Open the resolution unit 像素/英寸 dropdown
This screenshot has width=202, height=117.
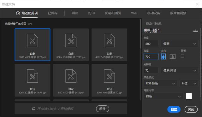tap(180, 70)
